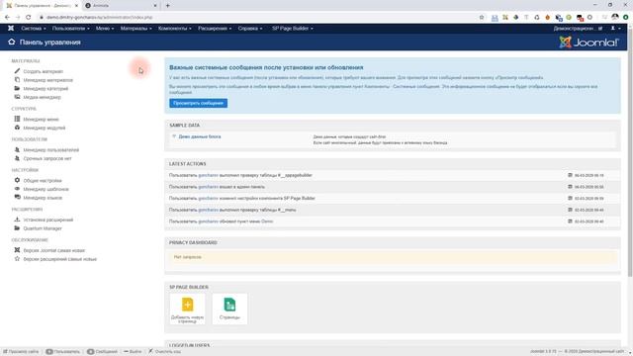The width and height of the screenshot is (633, 356).
Task: Click the star icon beside Версии расширений
Action: [17, 259]
